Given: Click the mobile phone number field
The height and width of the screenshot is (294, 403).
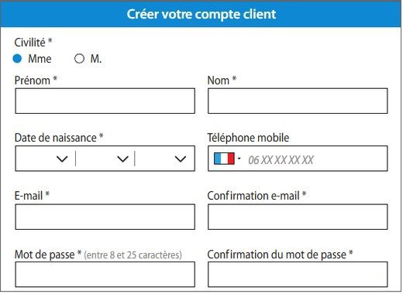Looking at the screenshot, I should click(x=316, y=159).
